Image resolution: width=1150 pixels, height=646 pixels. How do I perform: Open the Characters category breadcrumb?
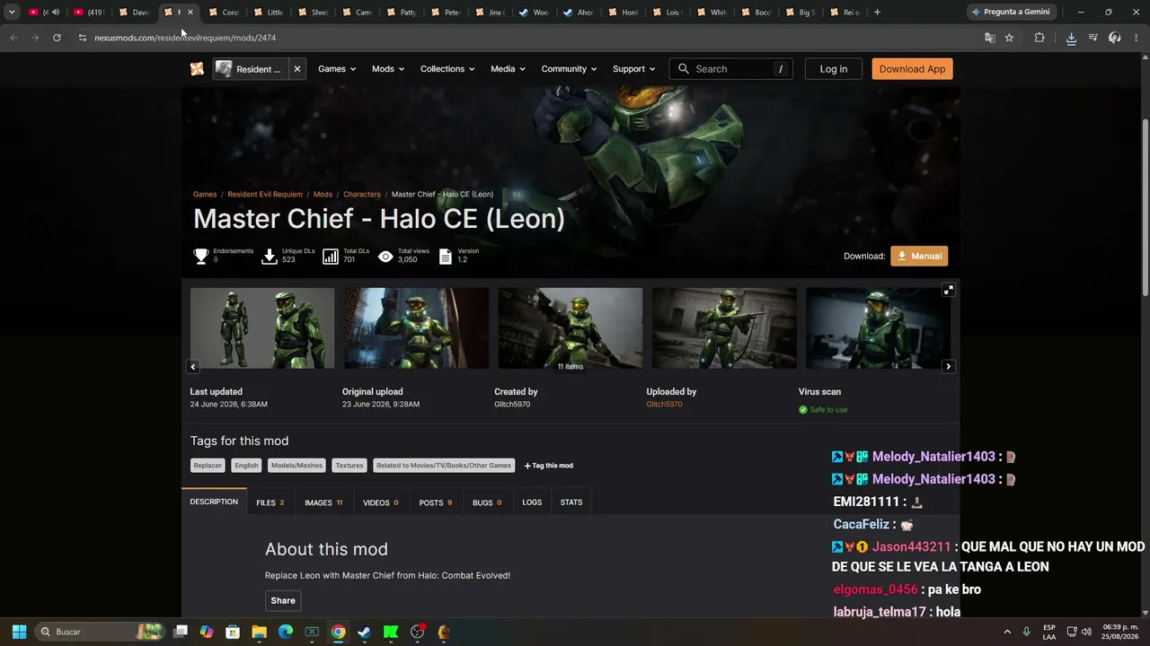pos(362,195)
